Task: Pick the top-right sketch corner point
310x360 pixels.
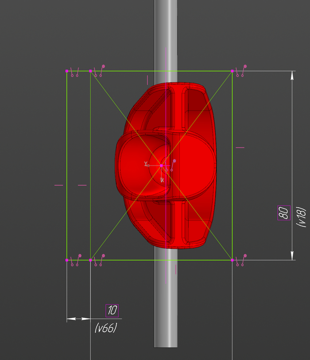Action: point(232,71)
